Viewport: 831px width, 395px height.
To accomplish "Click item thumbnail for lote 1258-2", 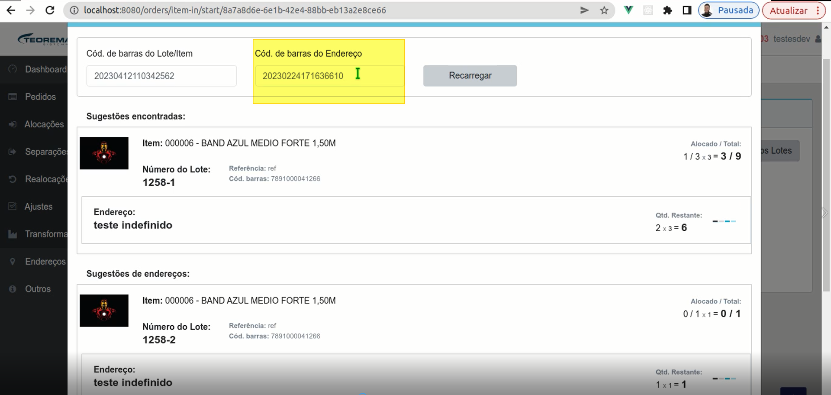I will [x=104, y=311].
